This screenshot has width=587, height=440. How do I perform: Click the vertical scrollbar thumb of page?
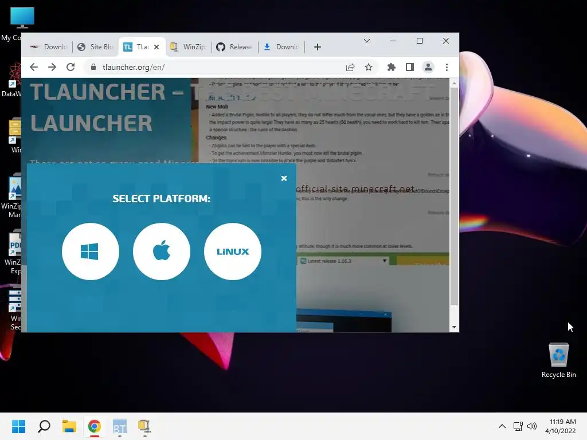pos(454,197)
